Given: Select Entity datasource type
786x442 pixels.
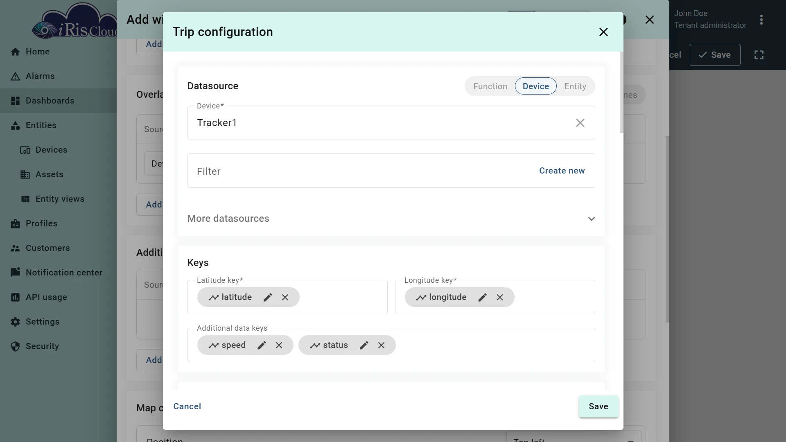Looking at the screenshot, I should pyautogui.click(x=575, y=86).
